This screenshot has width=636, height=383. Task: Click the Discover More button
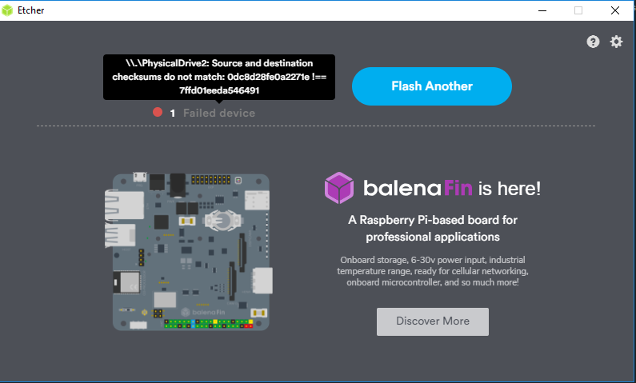[x=432, y=321]
